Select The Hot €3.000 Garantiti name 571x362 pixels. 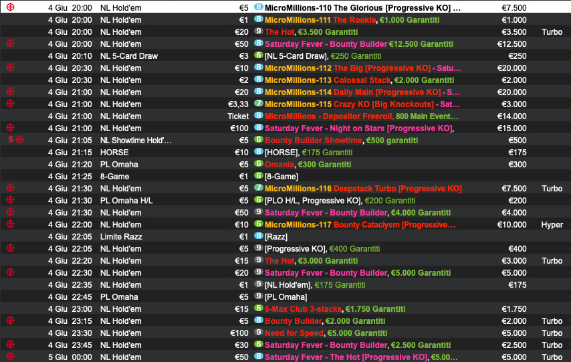(311, 261)
